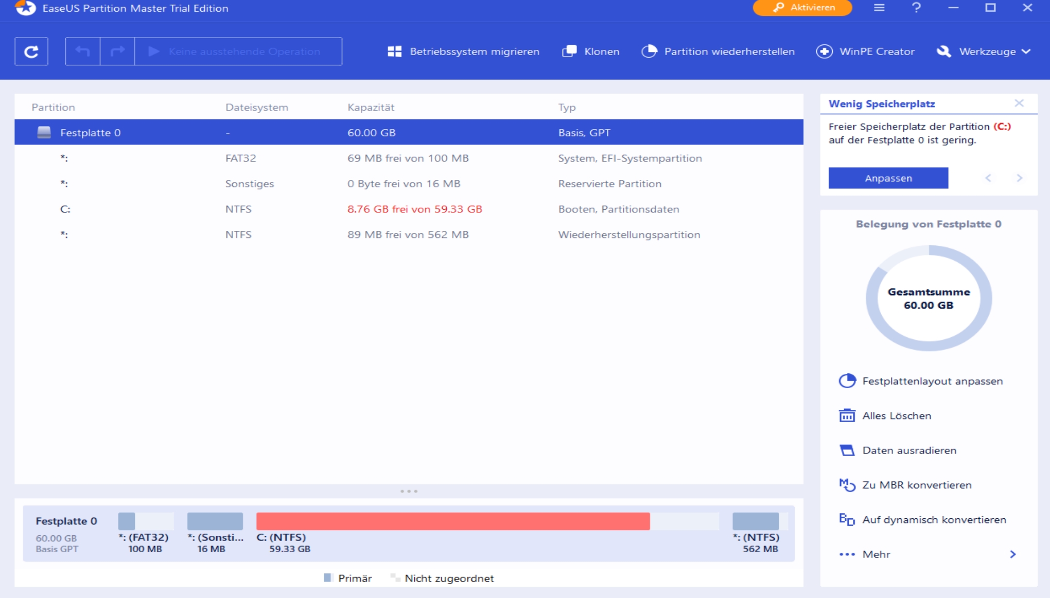The width and height of the screenshot is (1050, 598).
Task: Click the refresh disk information icon
Action: 31,51
